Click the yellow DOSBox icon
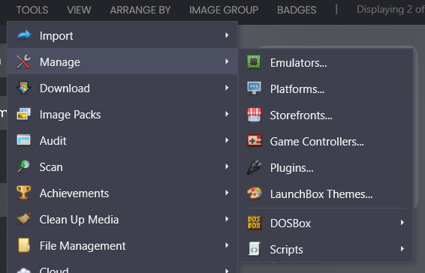This screenshot has width=425, height=273. pyautogui.click(x=255, y=223)
